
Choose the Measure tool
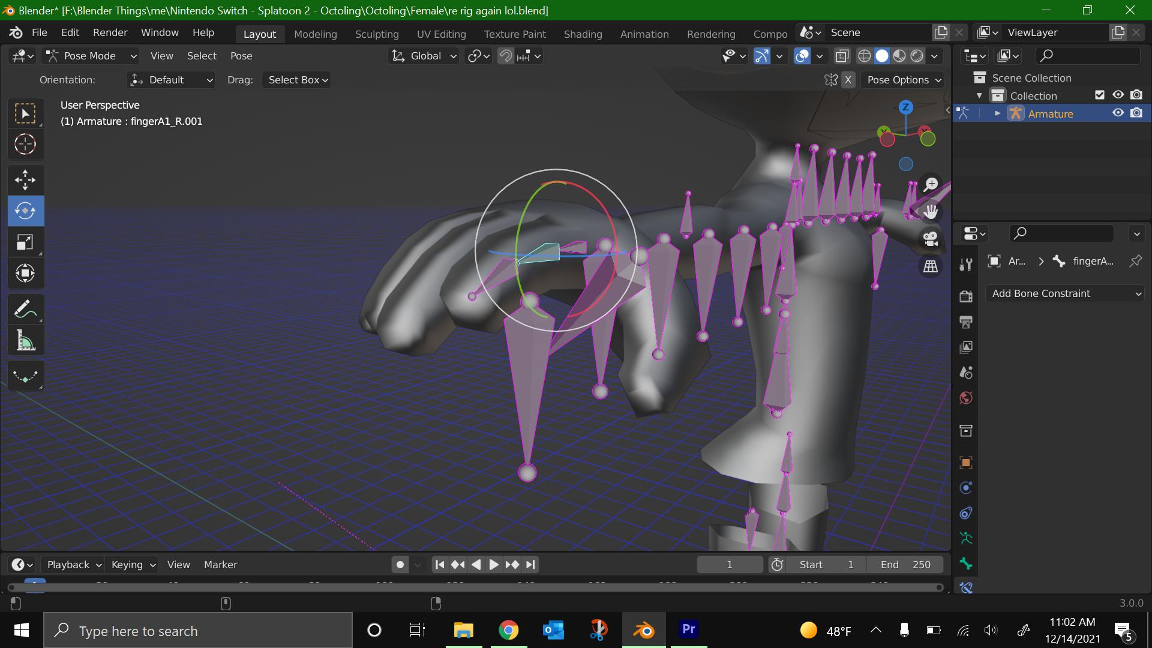point(25,341)
